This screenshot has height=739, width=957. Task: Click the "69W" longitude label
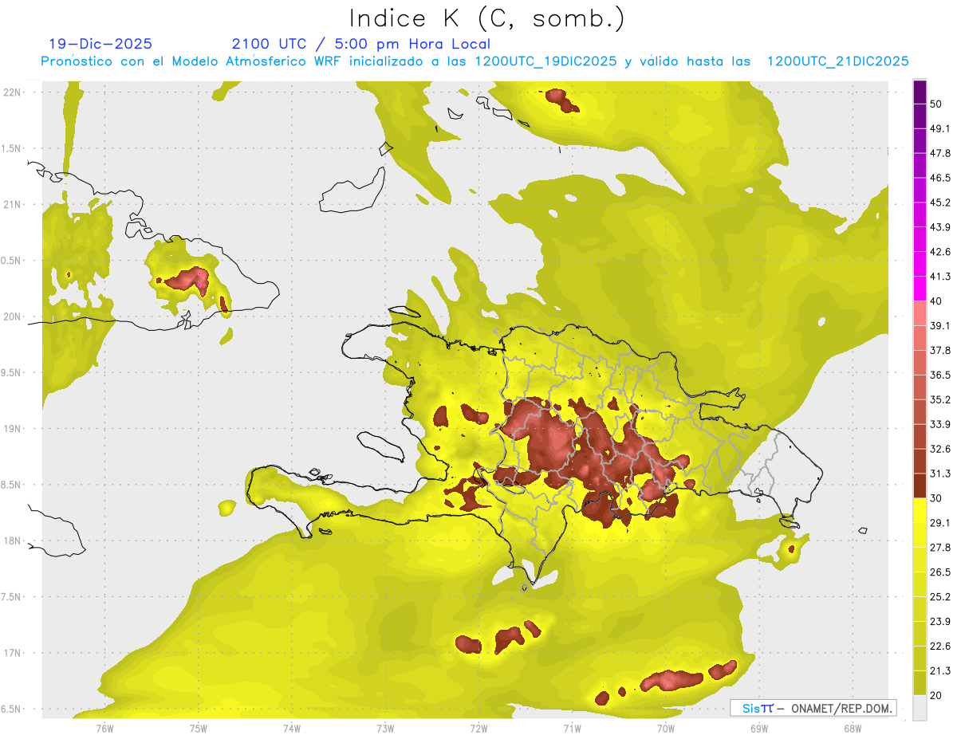(x=759, y=729)
